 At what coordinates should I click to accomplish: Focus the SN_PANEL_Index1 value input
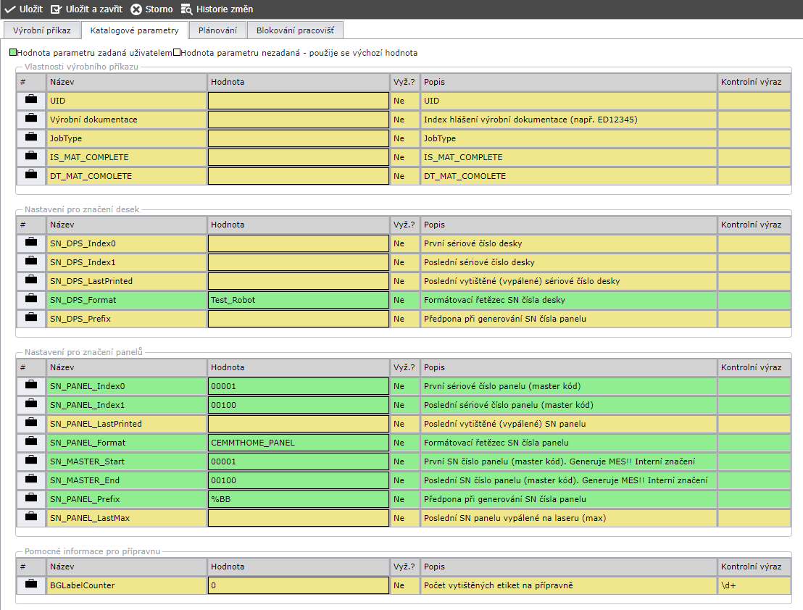pyautogui.click(x=298, y=405)
